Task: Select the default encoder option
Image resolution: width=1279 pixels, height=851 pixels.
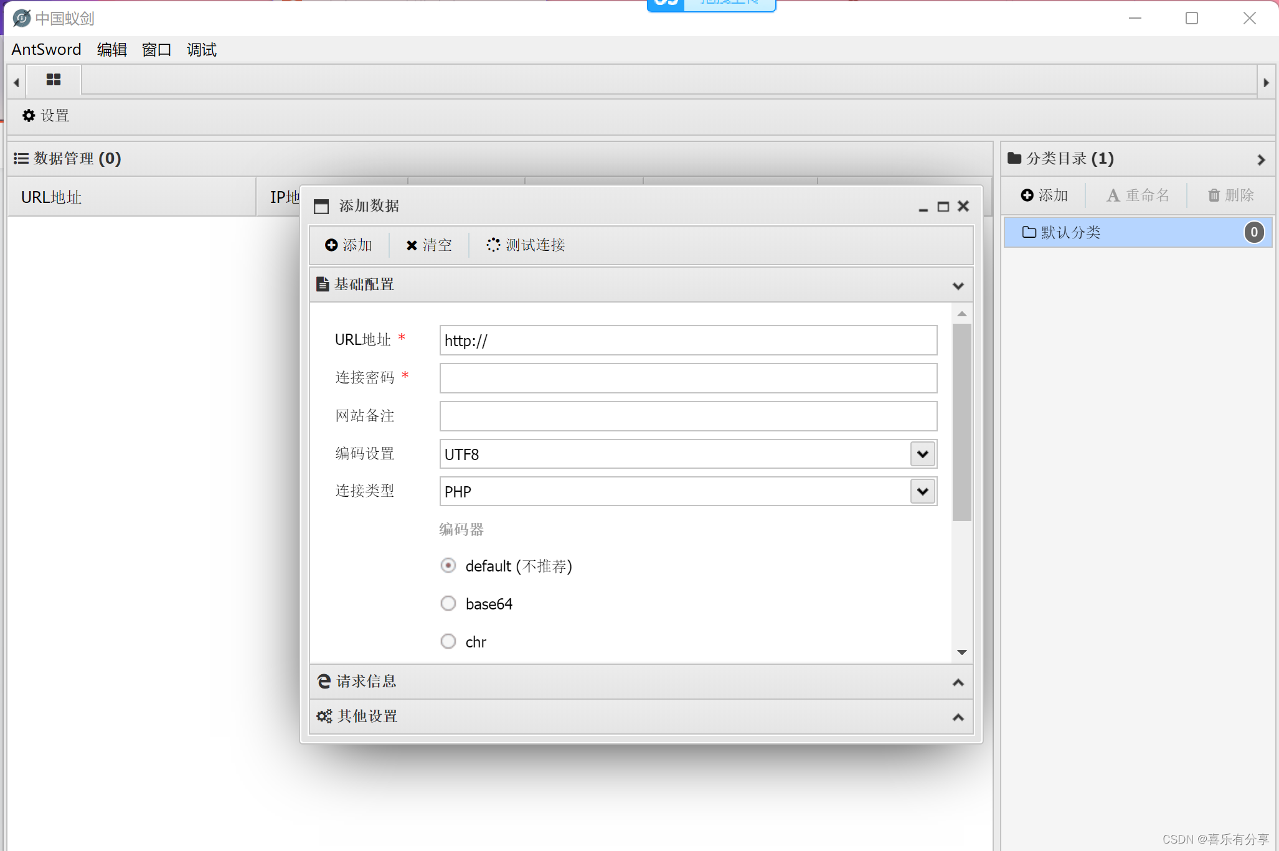Action: pos(448,565)
